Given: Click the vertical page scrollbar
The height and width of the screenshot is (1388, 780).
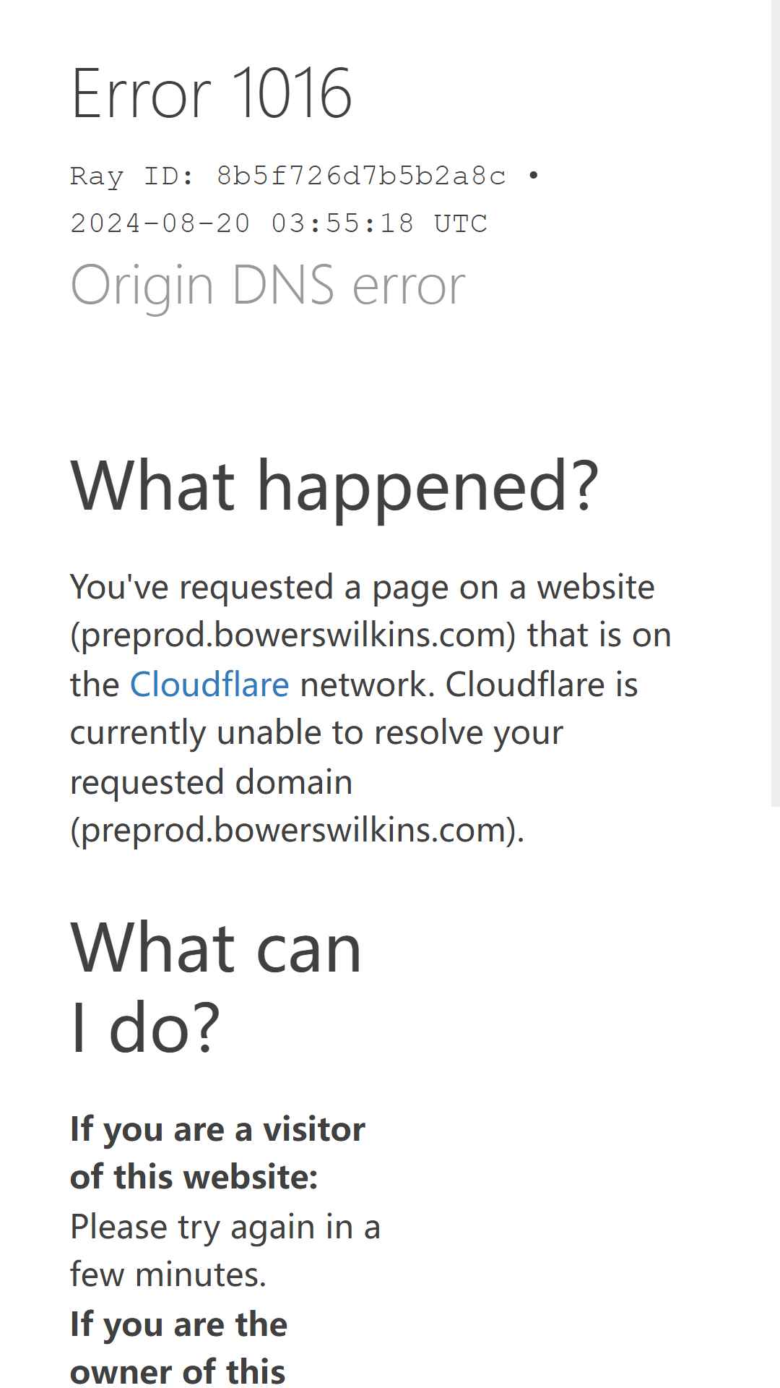Looking at the screenshot, I should click(x=776, y=403).
